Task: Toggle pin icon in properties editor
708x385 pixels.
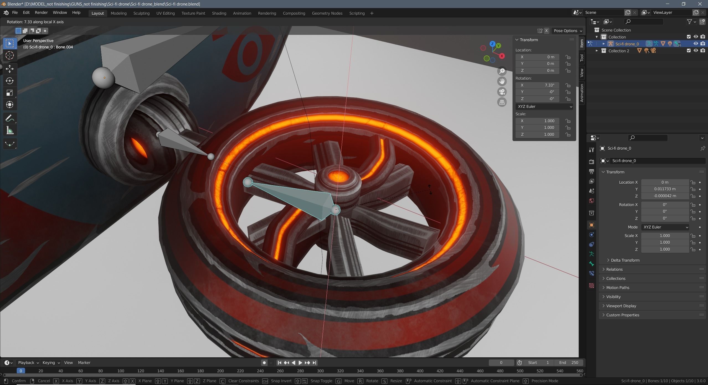Action: [x=702, y=149]
